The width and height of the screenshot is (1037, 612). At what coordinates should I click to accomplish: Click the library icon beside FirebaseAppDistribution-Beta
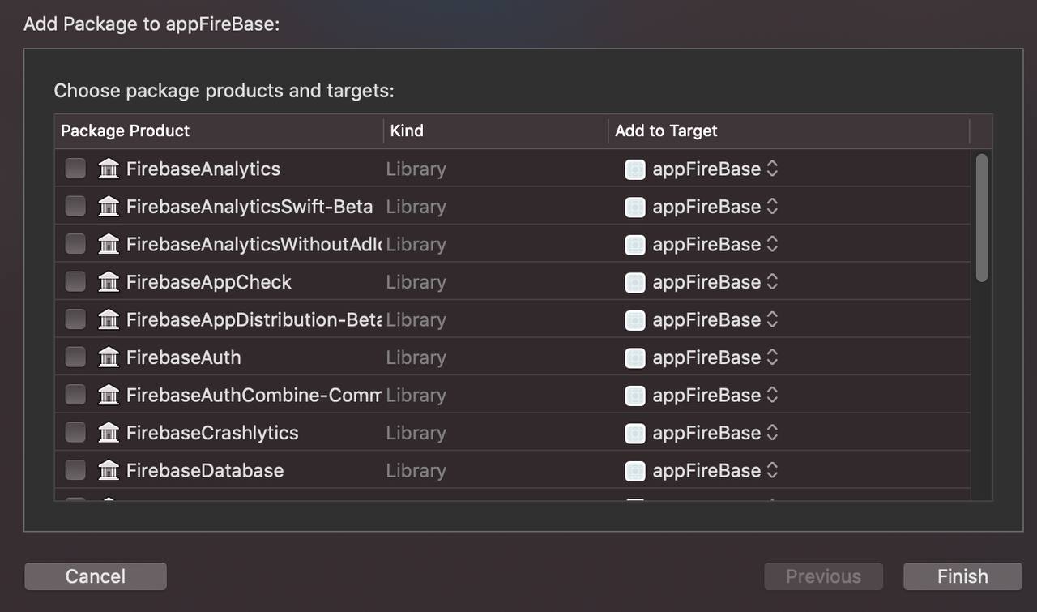[x=109, y=319]
